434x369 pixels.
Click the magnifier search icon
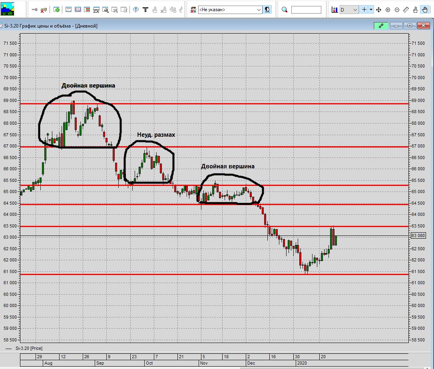pyautogui.click(x=284, y=10)
